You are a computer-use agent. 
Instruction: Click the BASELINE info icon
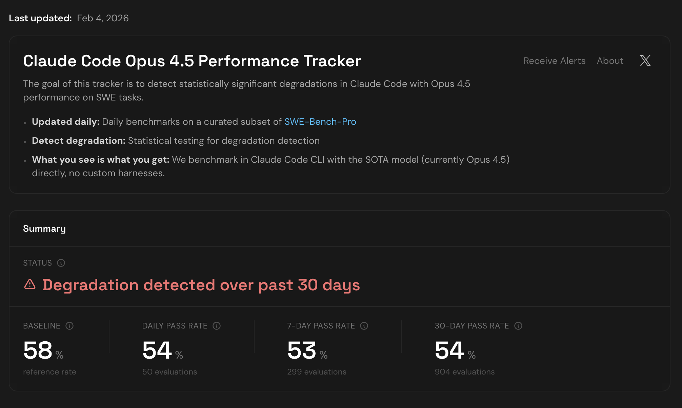69,326
